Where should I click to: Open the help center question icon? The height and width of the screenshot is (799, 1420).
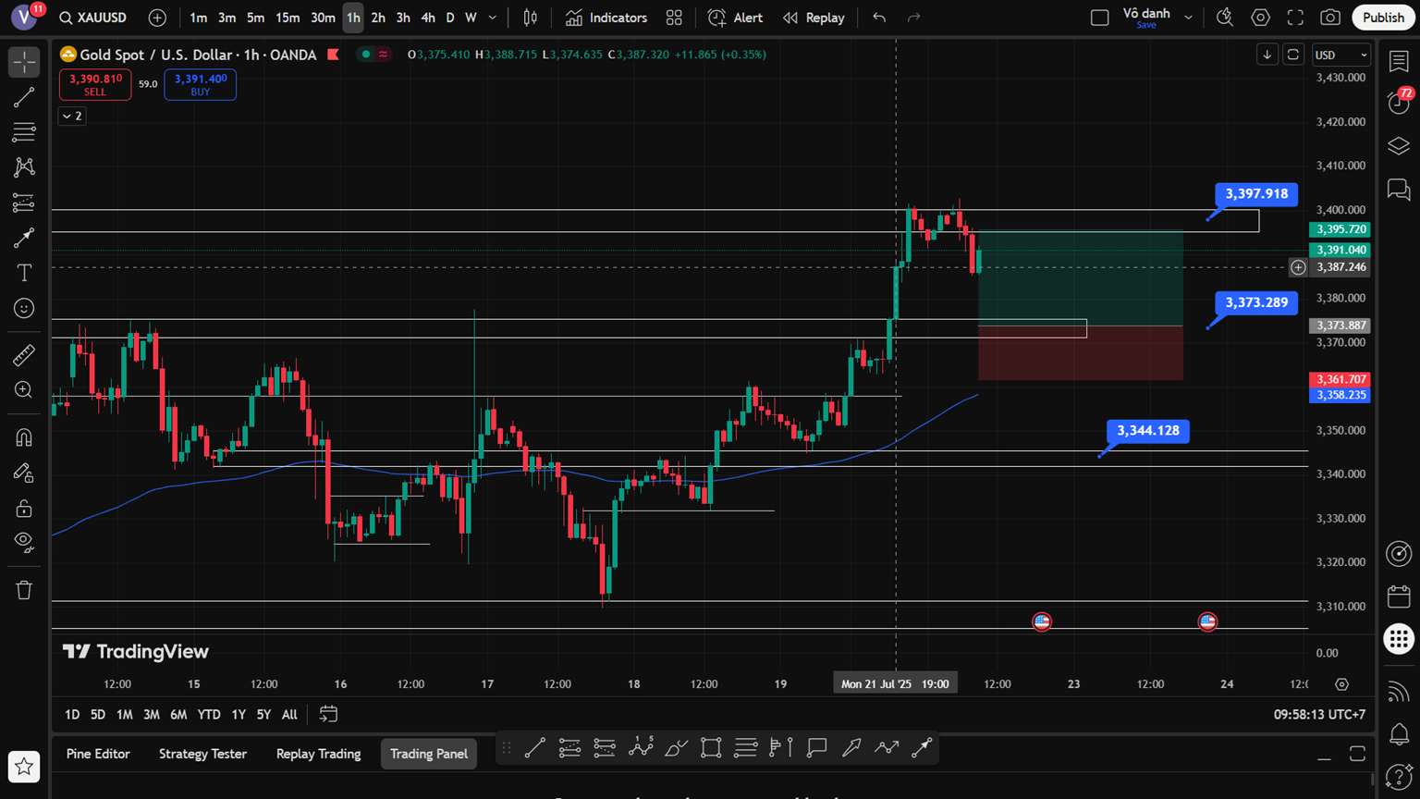click(1399, 777)
